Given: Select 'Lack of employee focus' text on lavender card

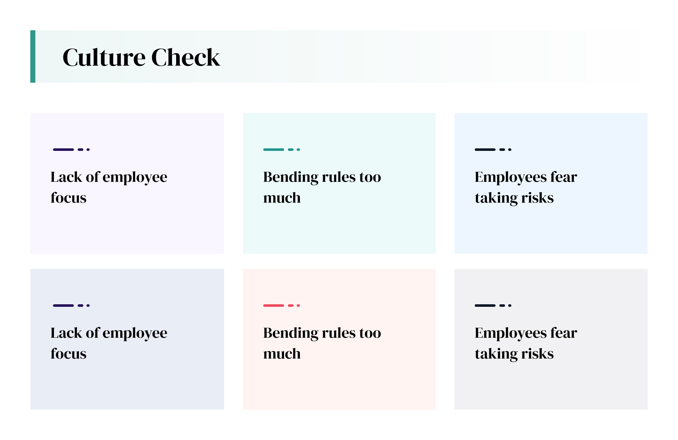Looking at the screenshot, I should click(x=109, y=187).
